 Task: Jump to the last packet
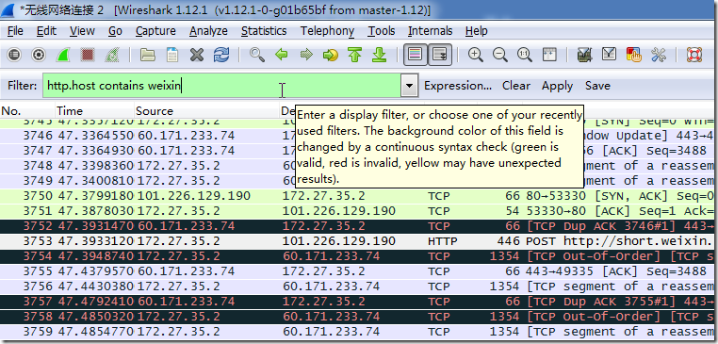click(379, 56)
